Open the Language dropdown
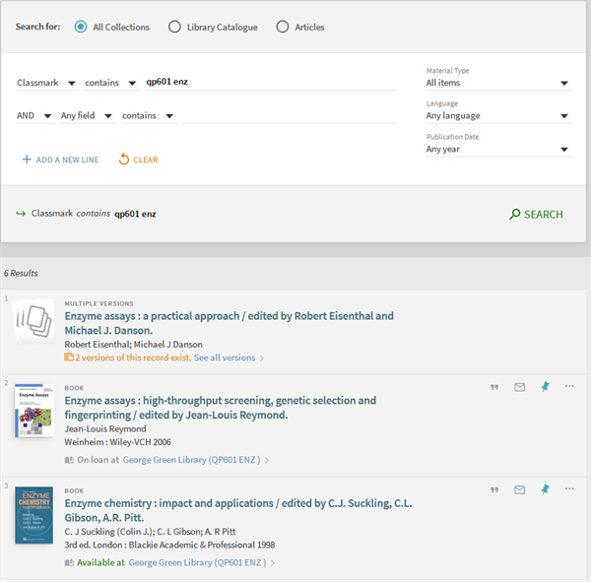The width and height of the screenshot is (591, 582). [x=497, y=116]
